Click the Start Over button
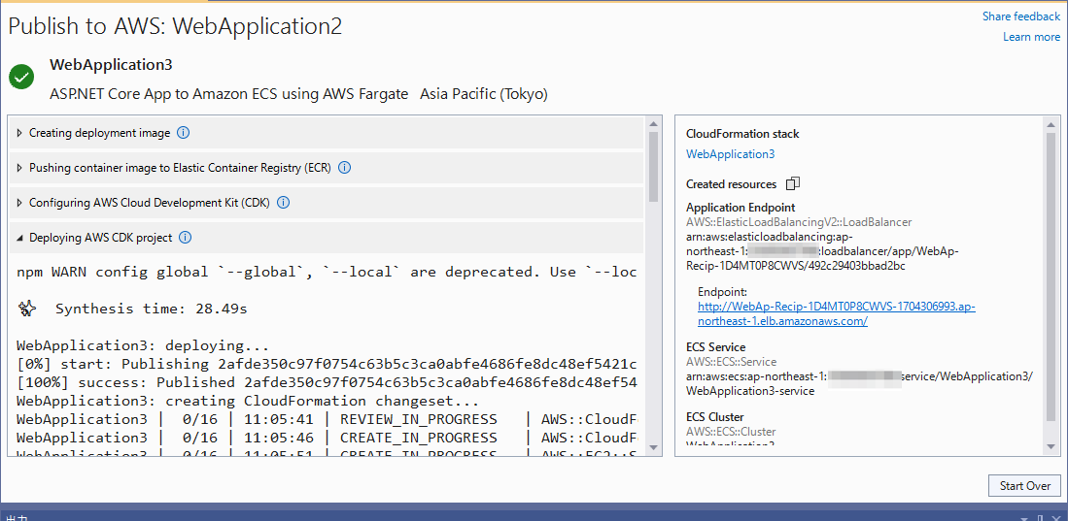 (x=1024, y=486)
